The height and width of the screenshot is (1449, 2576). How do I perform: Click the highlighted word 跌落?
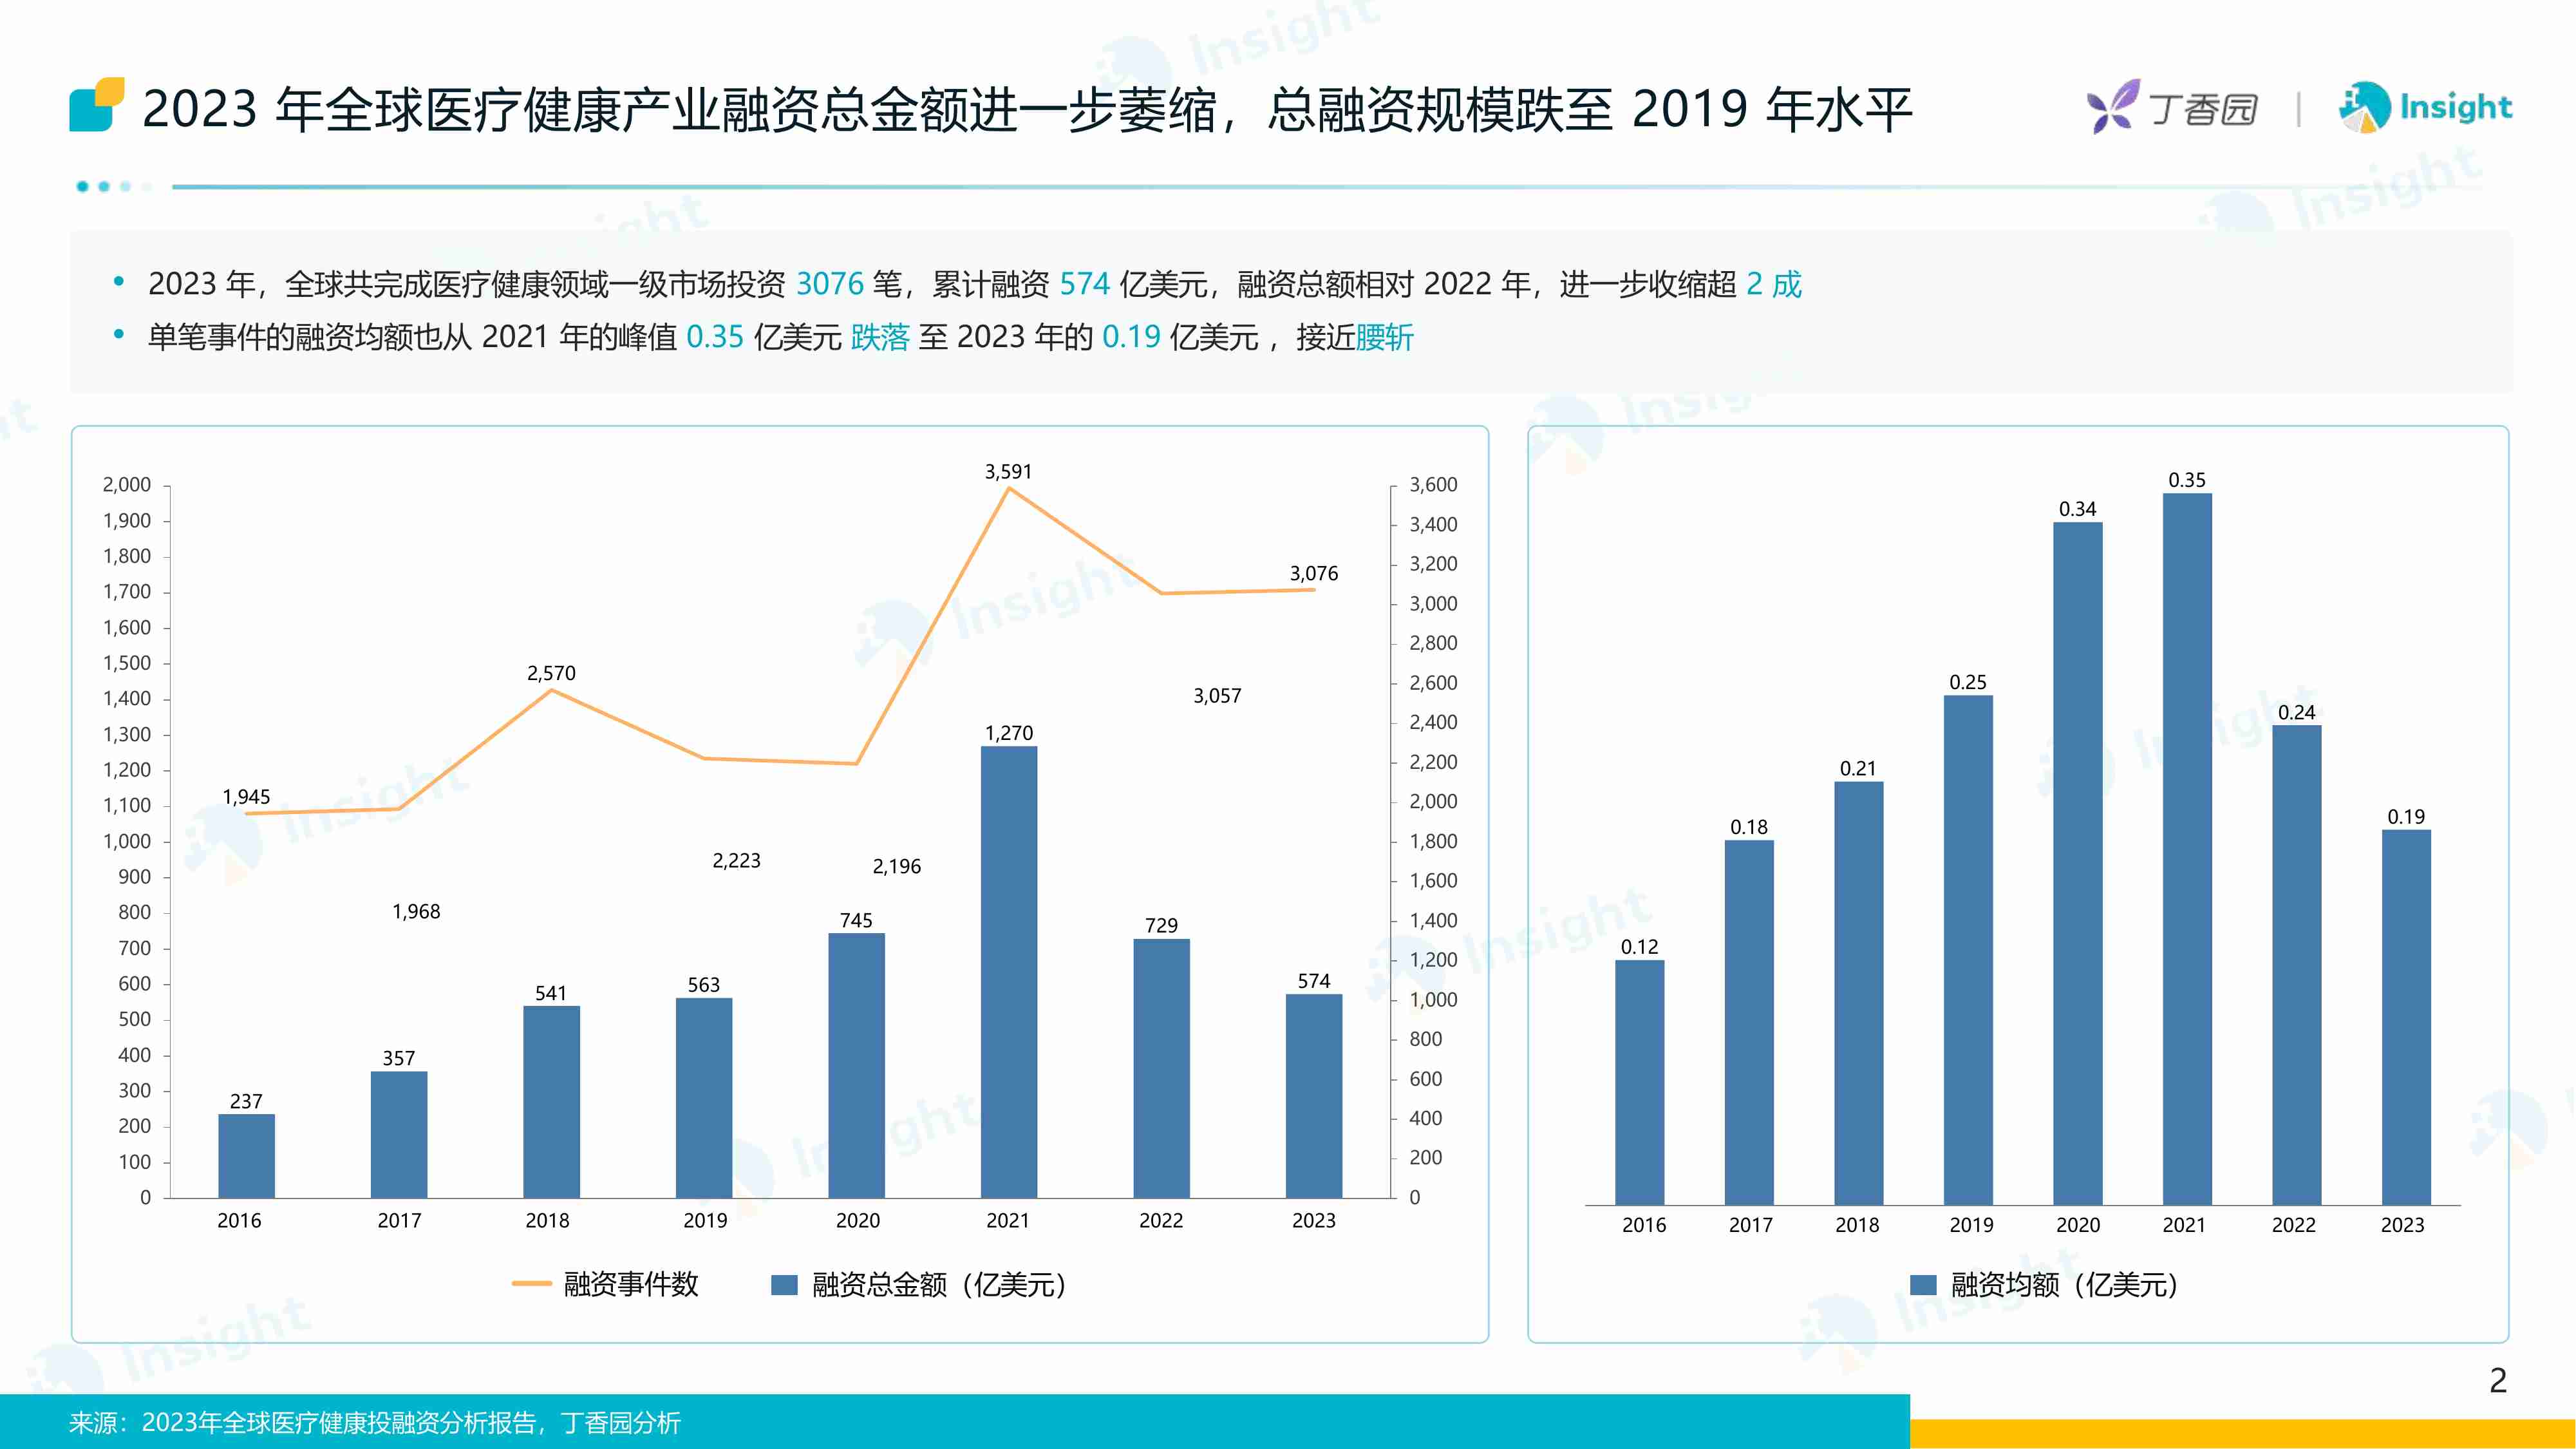coord(880,337)
